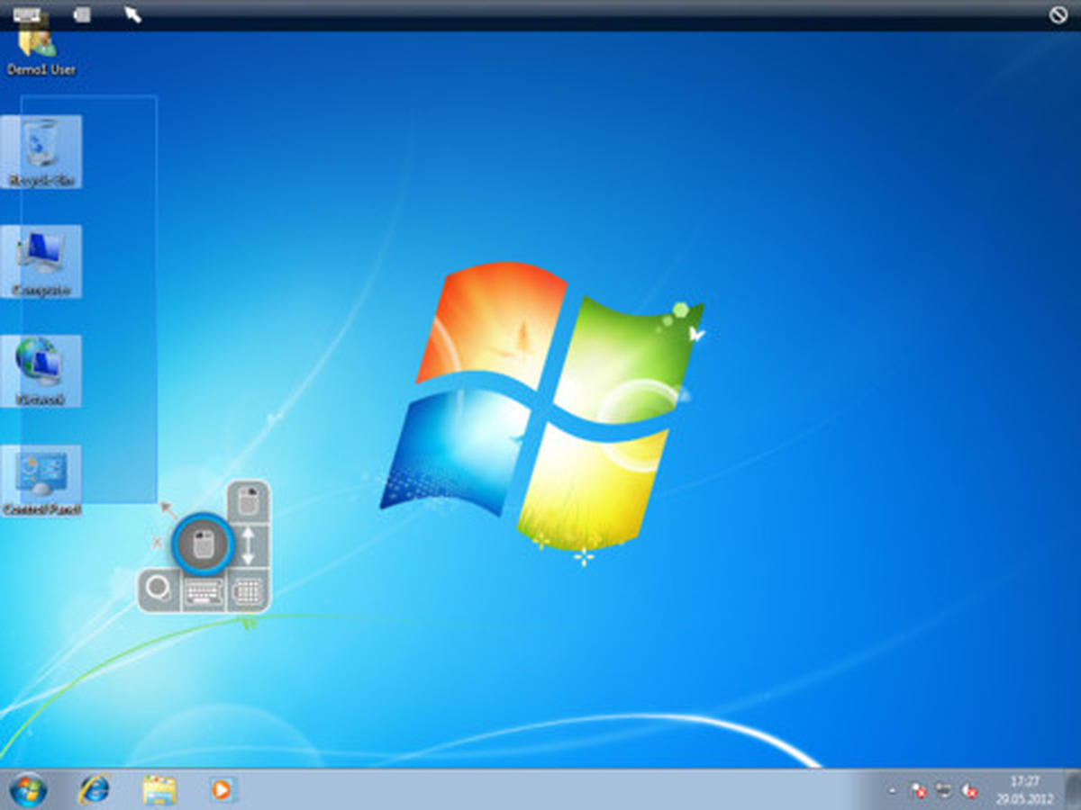Expand hidden icons in the system tray
This screenshot has height=810, width=1081.
(x=892, y=790)
